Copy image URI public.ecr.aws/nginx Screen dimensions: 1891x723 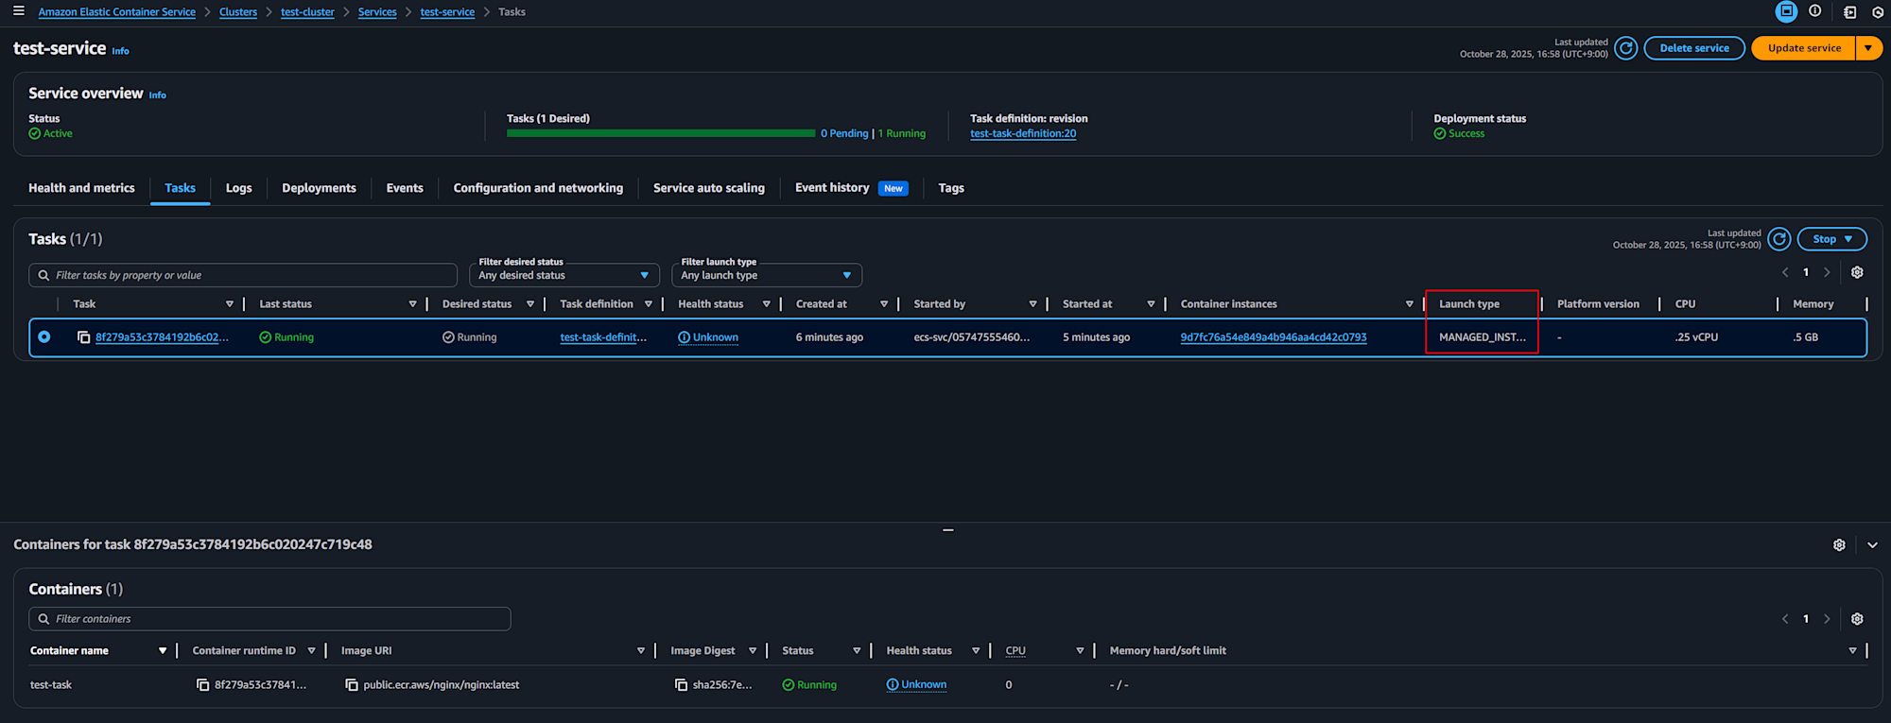click(x=352, y=685)
